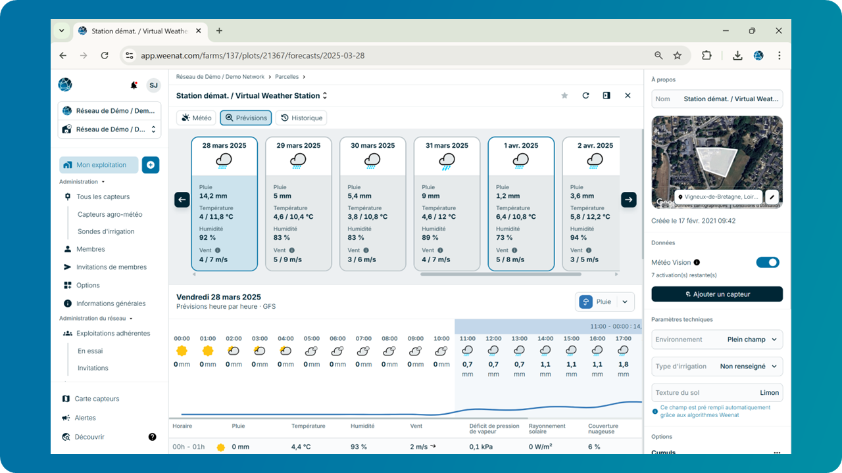
Task: Click the plus button next to Mon exploitation
Action: 151,165
